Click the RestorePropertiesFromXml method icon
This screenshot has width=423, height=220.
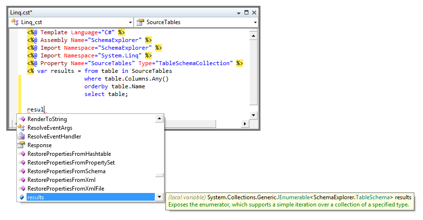[x=22, y=180]
